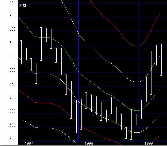This screenshot has width=167, height=146.
Task: Click the 300 price axis label
Action: coord(12,125)
